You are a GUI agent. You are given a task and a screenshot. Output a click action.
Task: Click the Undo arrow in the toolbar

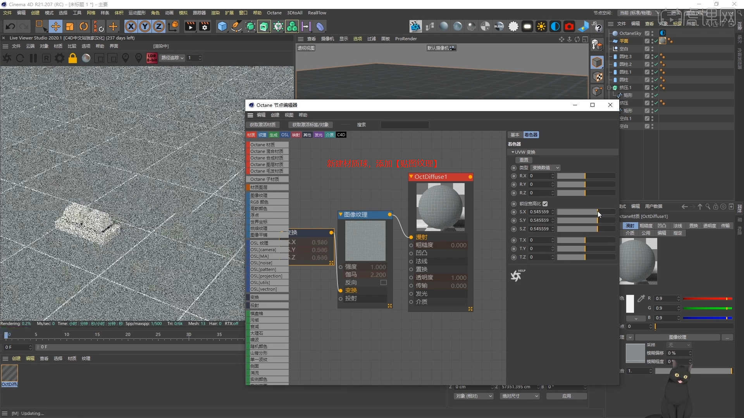(x=10, y=26)
